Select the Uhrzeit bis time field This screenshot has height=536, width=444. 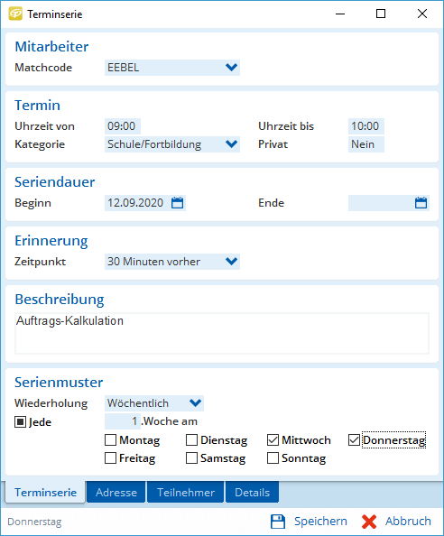(x=366, y=126)
